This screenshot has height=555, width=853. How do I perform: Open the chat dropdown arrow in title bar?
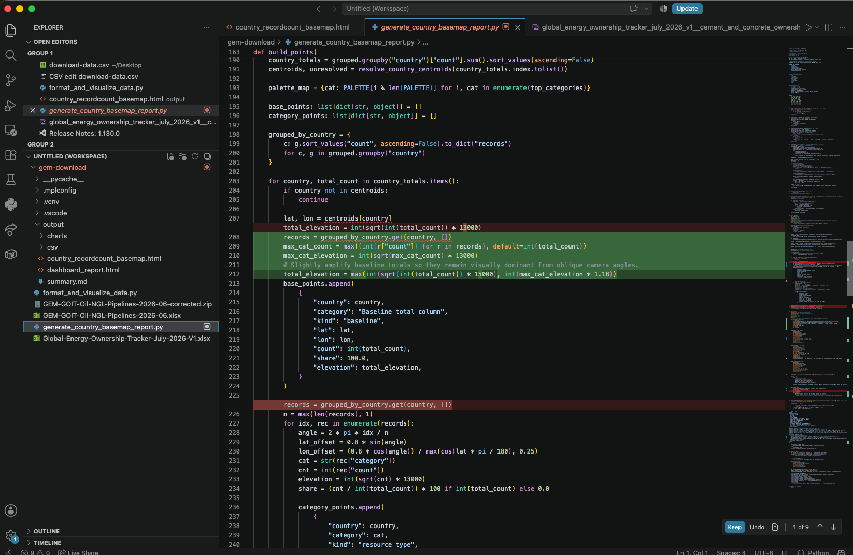tap(646, 9)
